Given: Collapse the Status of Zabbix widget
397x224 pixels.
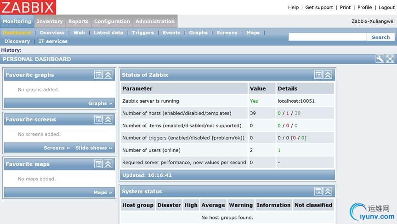Looking at the screenshot, I should 328,75.
